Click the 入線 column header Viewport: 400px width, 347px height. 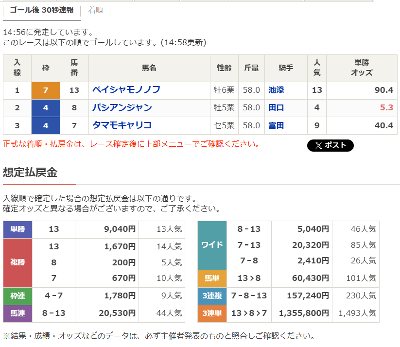point(17,68)
